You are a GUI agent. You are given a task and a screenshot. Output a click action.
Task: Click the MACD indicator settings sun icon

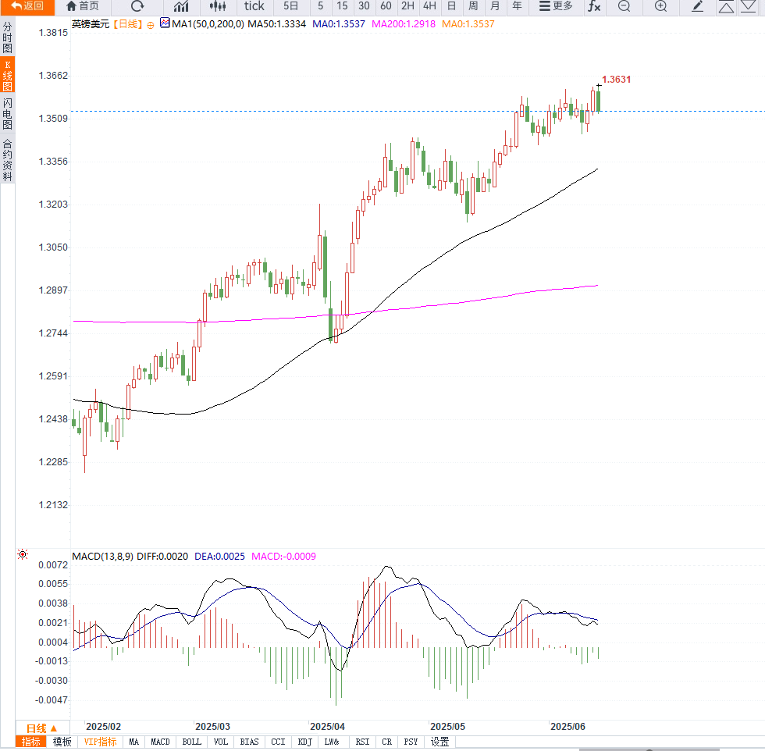click(23, 555)
